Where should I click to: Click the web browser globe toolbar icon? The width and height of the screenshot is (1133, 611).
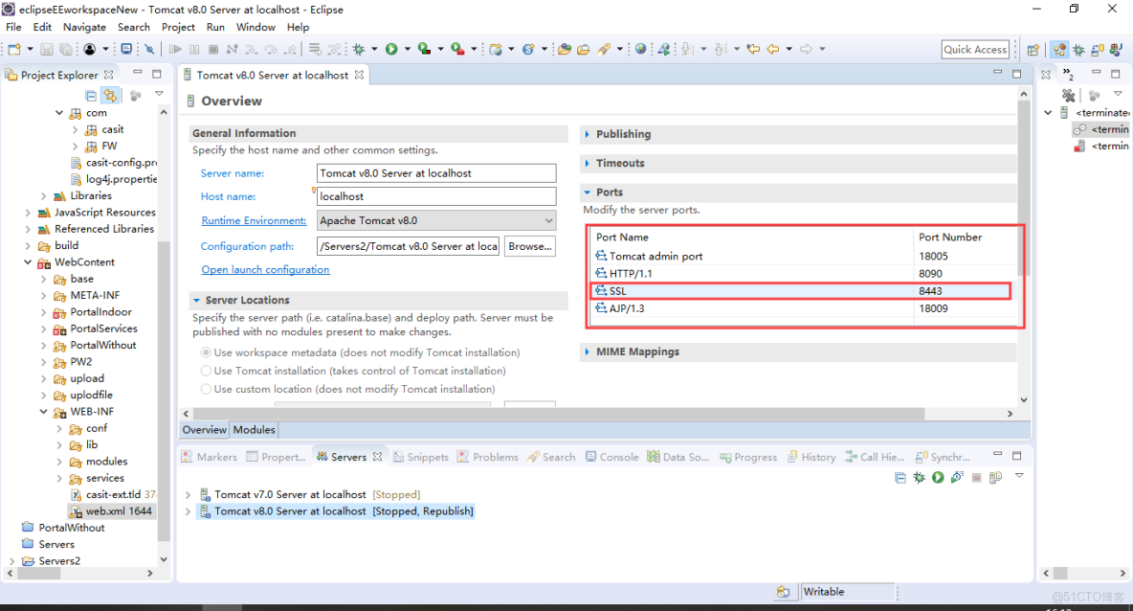640,49
